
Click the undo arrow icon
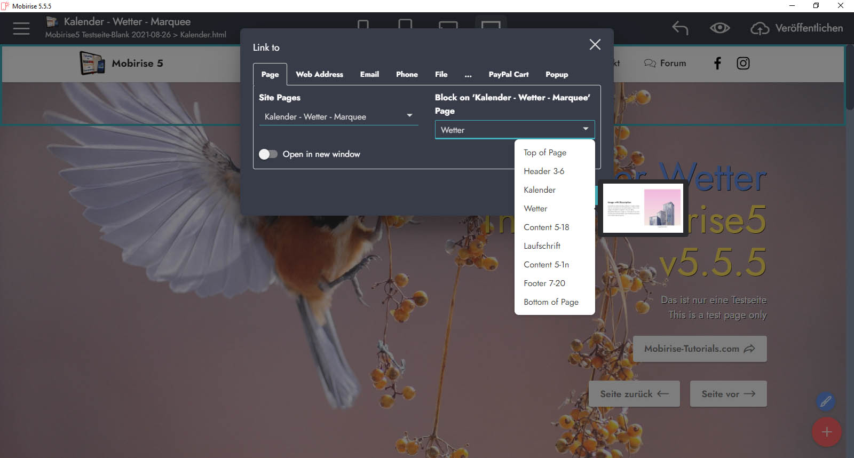click(680, 28)
